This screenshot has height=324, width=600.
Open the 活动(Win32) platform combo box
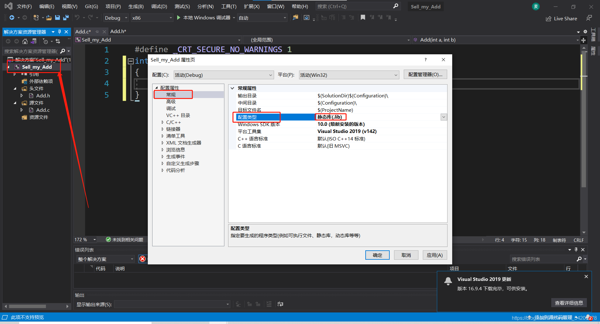(349, 75)
